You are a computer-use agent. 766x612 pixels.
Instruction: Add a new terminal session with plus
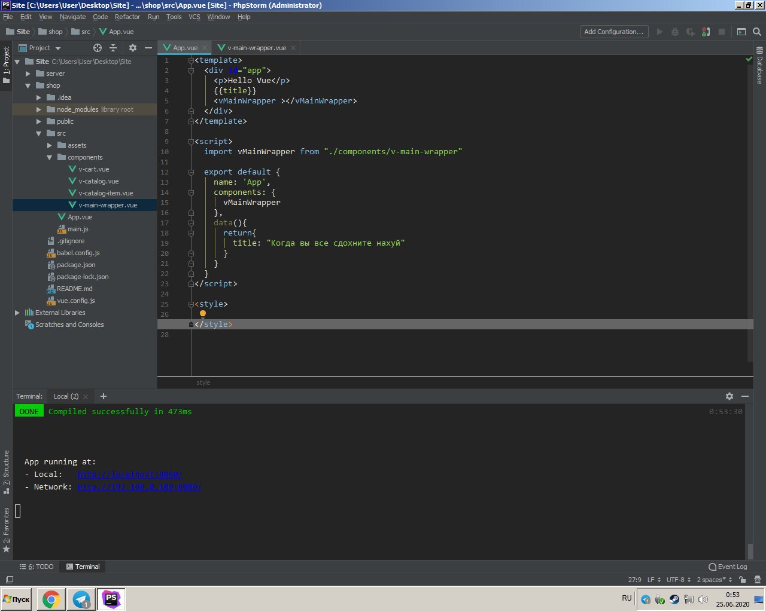(x=104, y=396)
